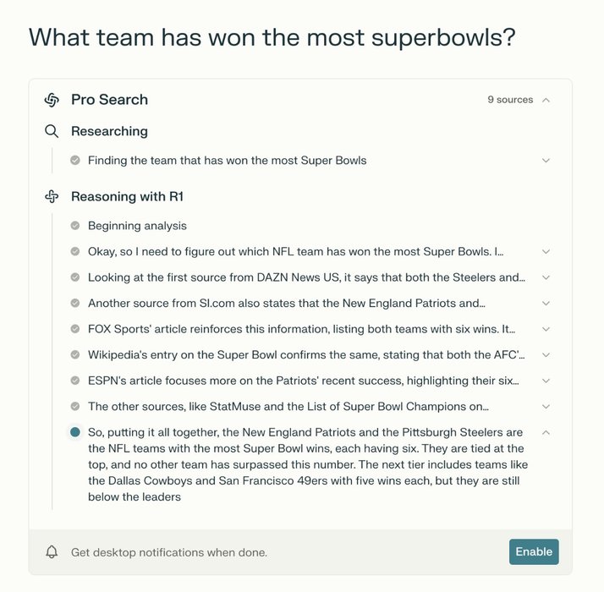The image size is (604, 592).
Task: Open the 9 sources list
Action: (x=510, y=100)
